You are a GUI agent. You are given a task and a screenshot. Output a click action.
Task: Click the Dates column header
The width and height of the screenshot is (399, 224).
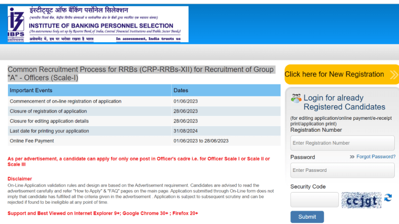226,90
